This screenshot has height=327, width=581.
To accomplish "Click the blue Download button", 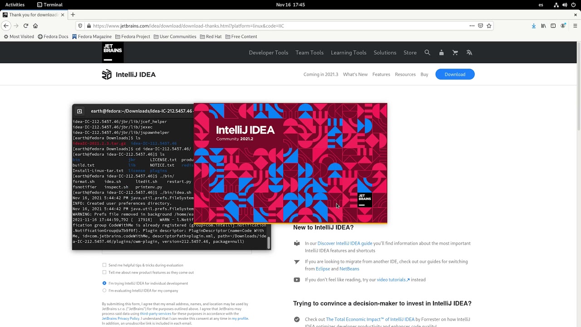I will pyautogui.click(x=455, y=74).
